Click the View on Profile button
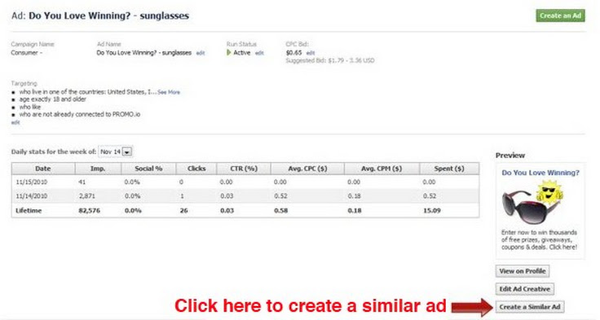This screenshot has height=320, width=600. [x=523, y=271]
